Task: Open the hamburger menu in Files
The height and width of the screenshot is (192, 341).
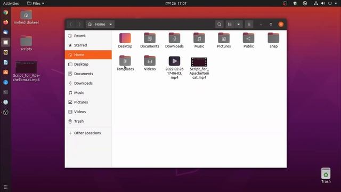Action: pos(249,24)
